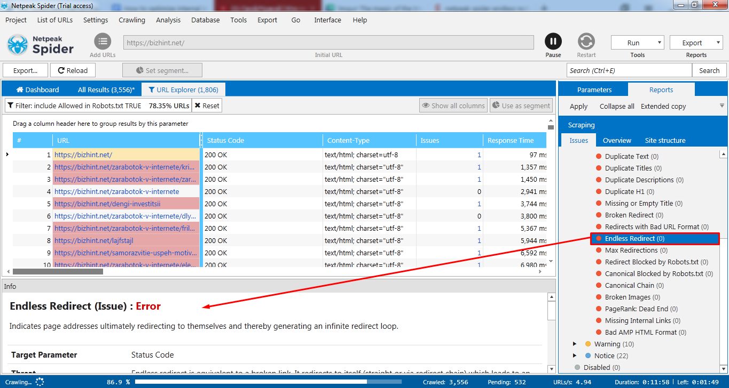Viewport: 729px width, 388px height.
Task: Open the Run tools dropdown
Action: pyautogui.click(x=637, y=43)
